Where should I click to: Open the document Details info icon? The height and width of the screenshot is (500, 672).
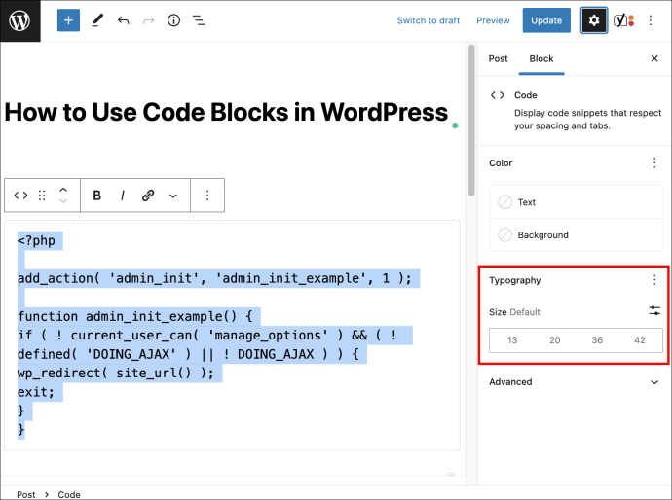click(x=173, y=20)
